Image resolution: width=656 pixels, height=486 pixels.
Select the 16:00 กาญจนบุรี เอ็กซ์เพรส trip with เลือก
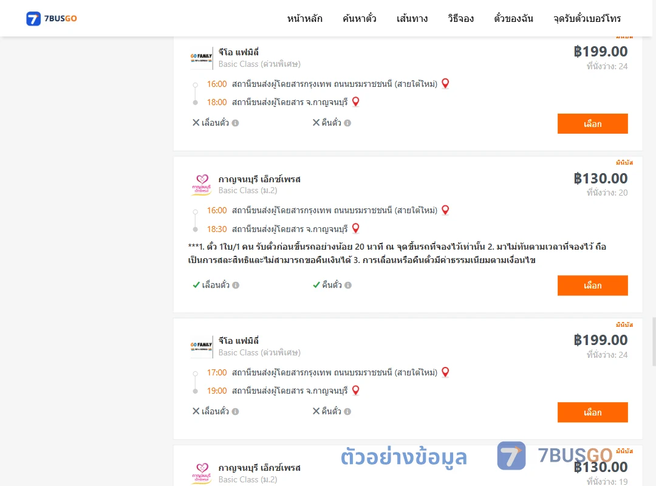point(592,285)
